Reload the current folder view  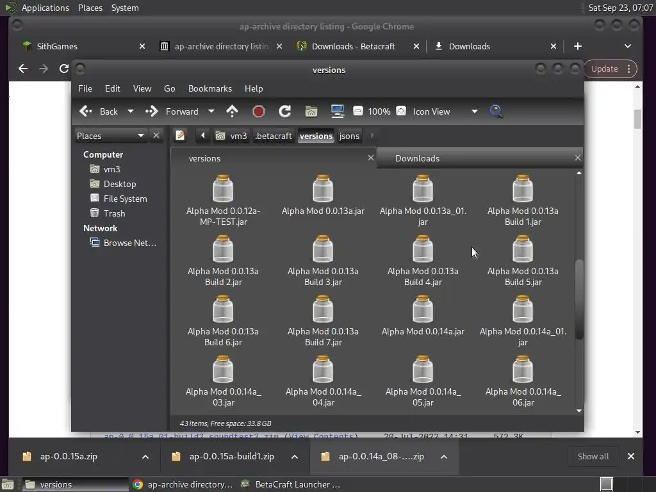point(285,111)
